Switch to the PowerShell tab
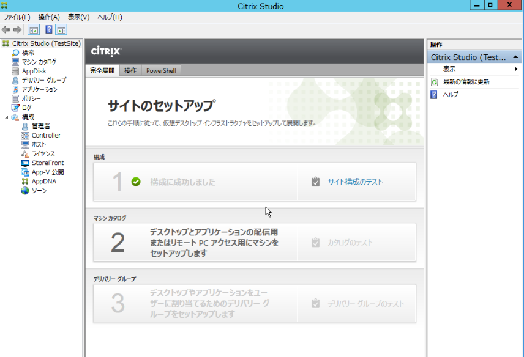This screenshot has height=357, width=524. click(x=161, y=70)
